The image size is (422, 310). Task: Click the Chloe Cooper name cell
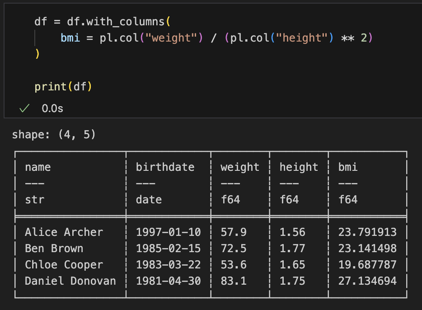coord(64,265)
